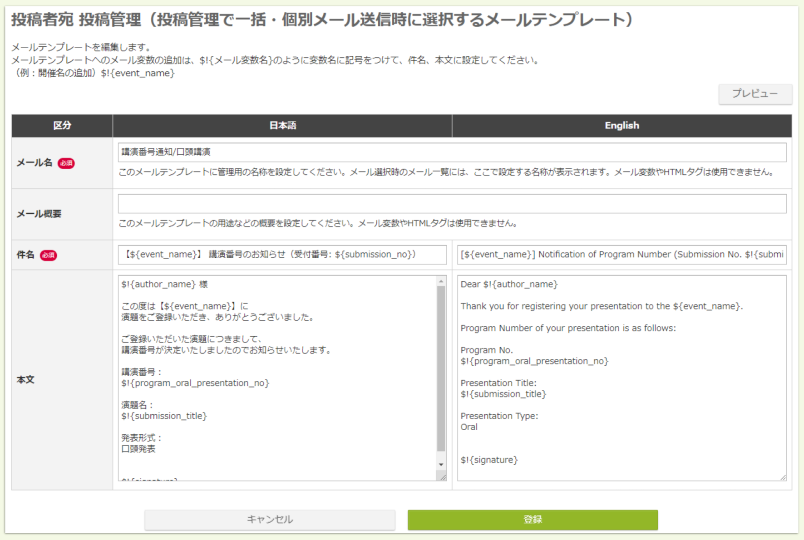The width and height of the screenshot is (804, 540).
Task: Click the 日本語 column header
Action: (x=282, y=125)
